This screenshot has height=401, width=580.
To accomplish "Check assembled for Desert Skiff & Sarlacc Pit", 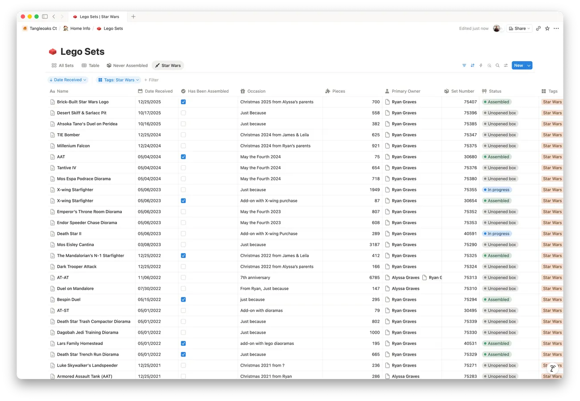I will click(x=183, y=113).
